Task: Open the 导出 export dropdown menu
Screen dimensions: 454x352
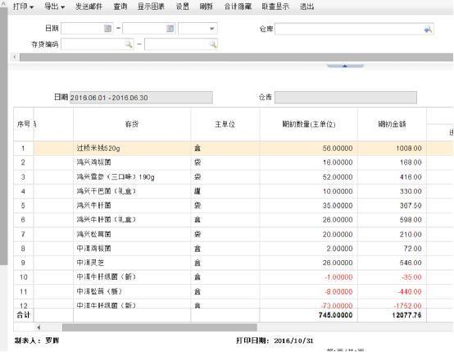Action: [x=54, y=7]
